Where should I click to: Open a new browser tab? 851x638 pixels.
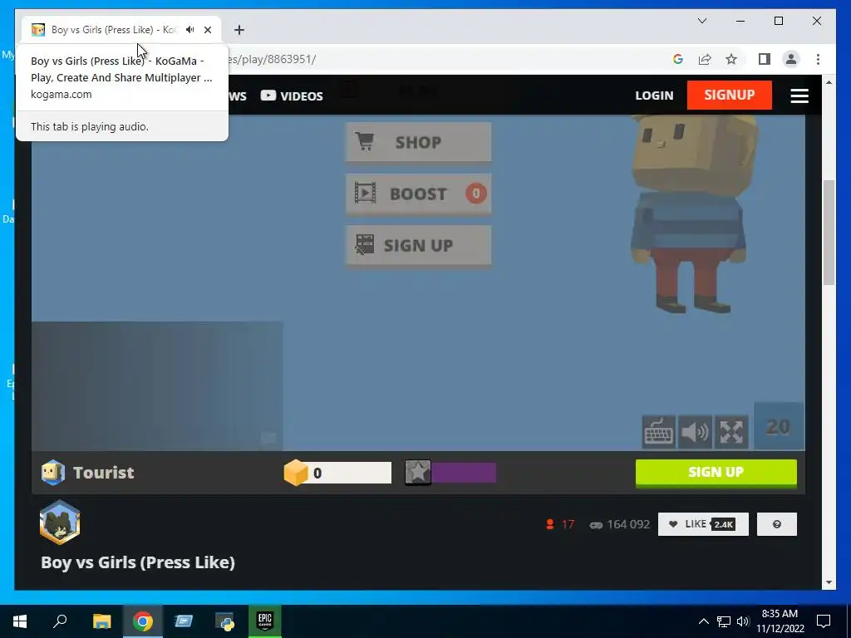[x=239, y=30]
